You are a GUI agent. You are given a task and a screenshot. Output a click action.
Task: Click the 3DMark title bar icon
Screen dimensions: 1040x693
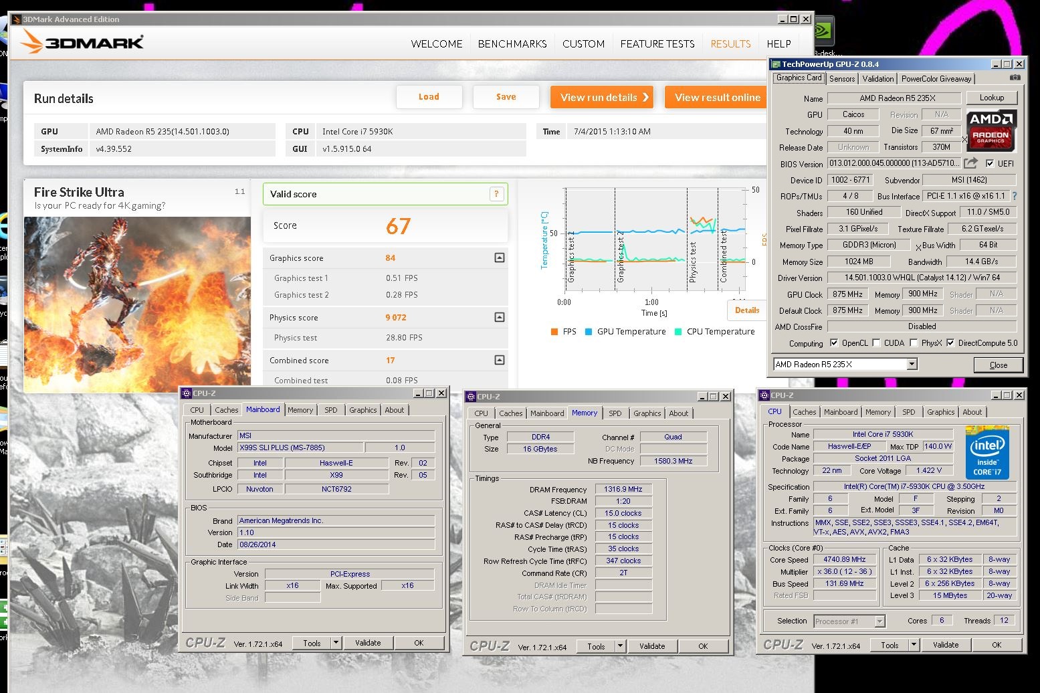17,19
